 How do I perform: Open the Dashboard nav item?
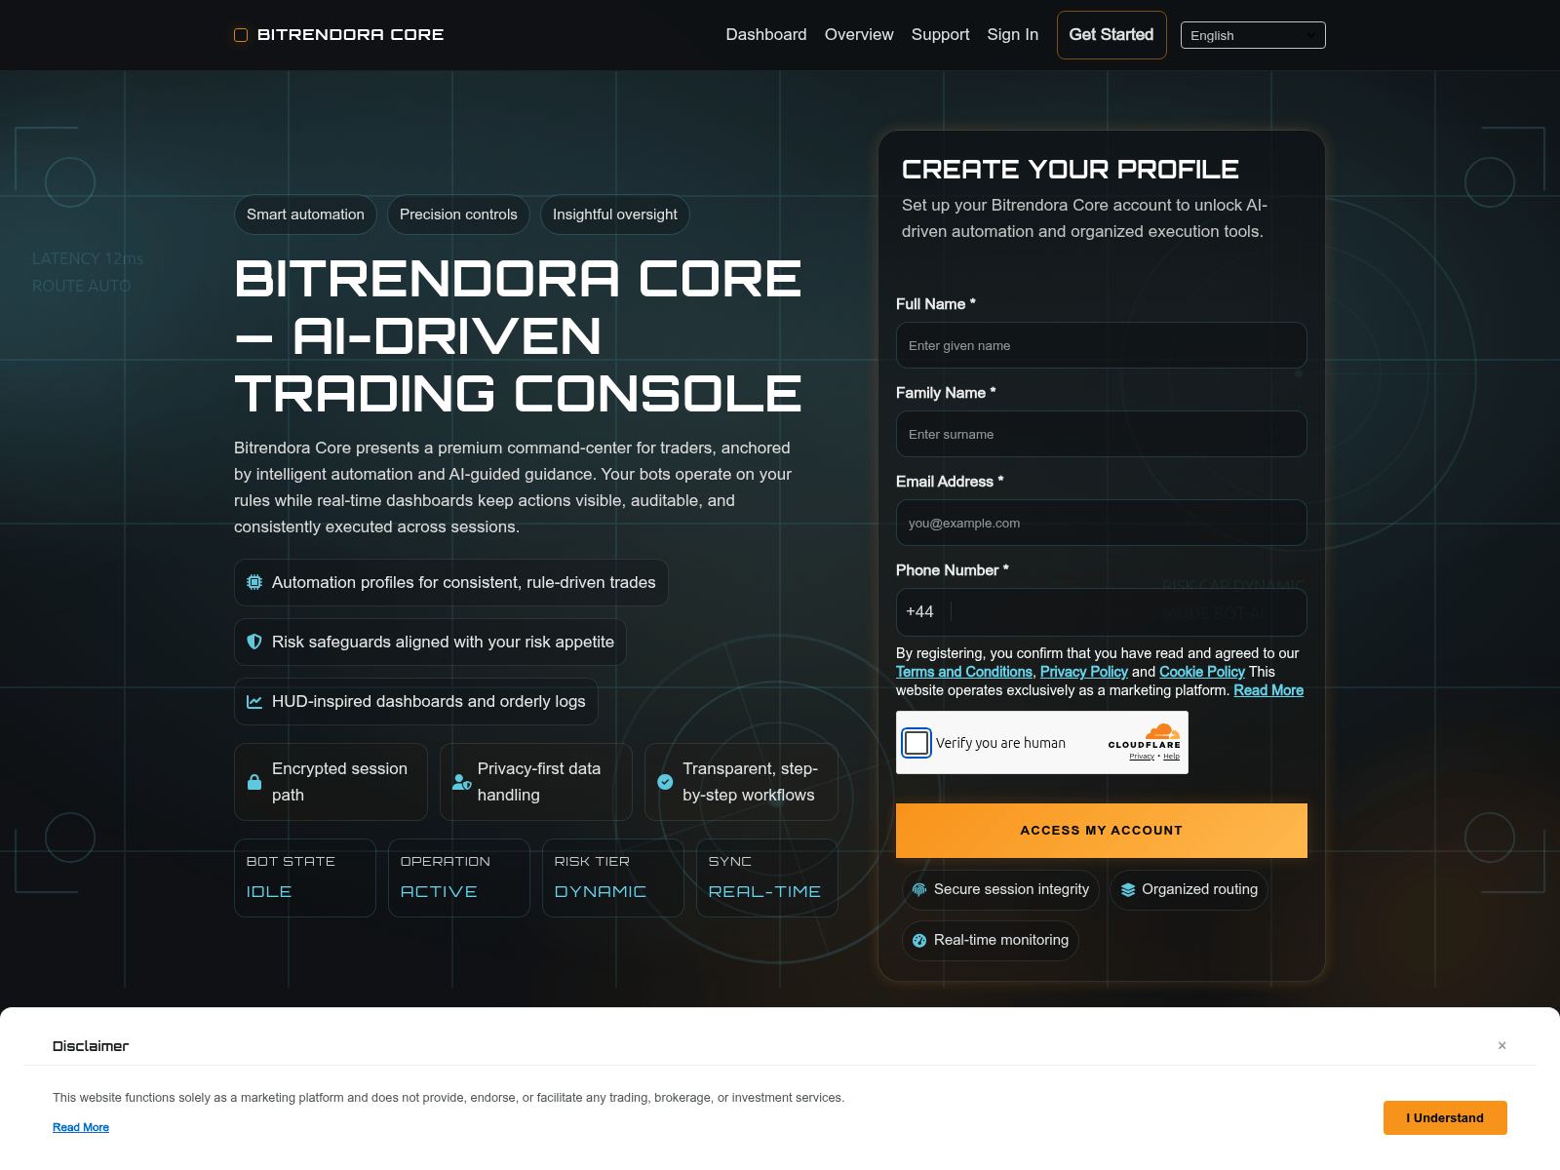[766, 35]
